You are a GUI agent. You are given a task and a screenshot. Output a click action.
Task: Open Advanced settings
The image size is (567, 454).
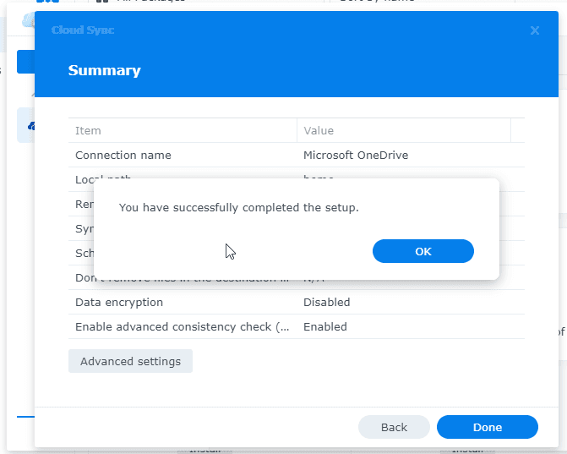[x=130, y=361]
